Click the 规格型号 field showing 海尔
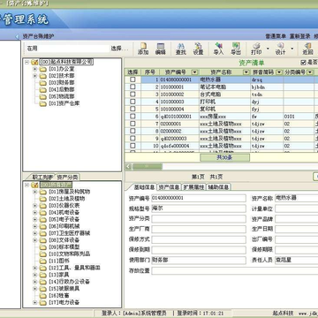 (199, 208)
